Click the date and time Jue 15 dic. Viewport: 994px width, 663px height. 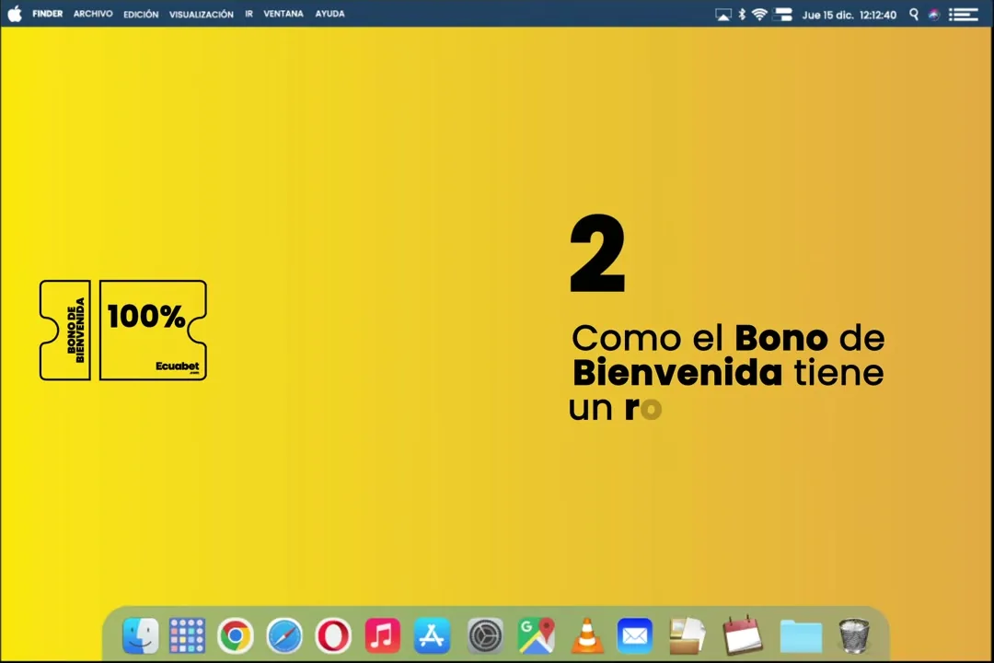849,15
